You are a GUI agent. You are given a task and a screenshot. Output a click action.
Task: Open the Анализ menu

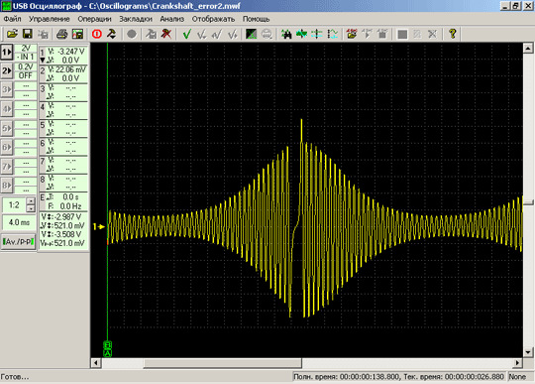pyautogui.click(x=172, y=19)
